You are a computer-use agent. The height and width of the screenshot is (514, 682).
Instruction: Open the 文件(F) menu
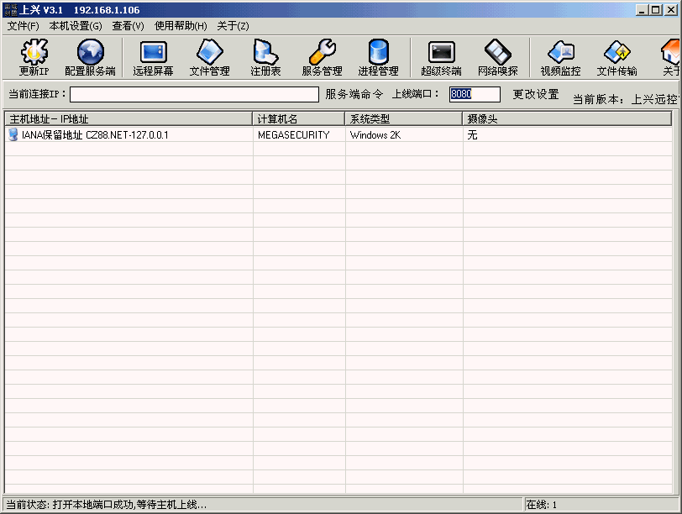pos(23,26)
